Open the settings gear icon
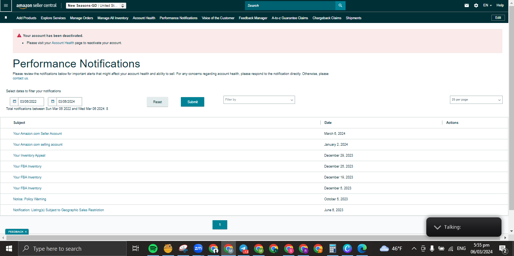Screen dimensions: 514x256 pyautogui.click(x=476, y=6)
